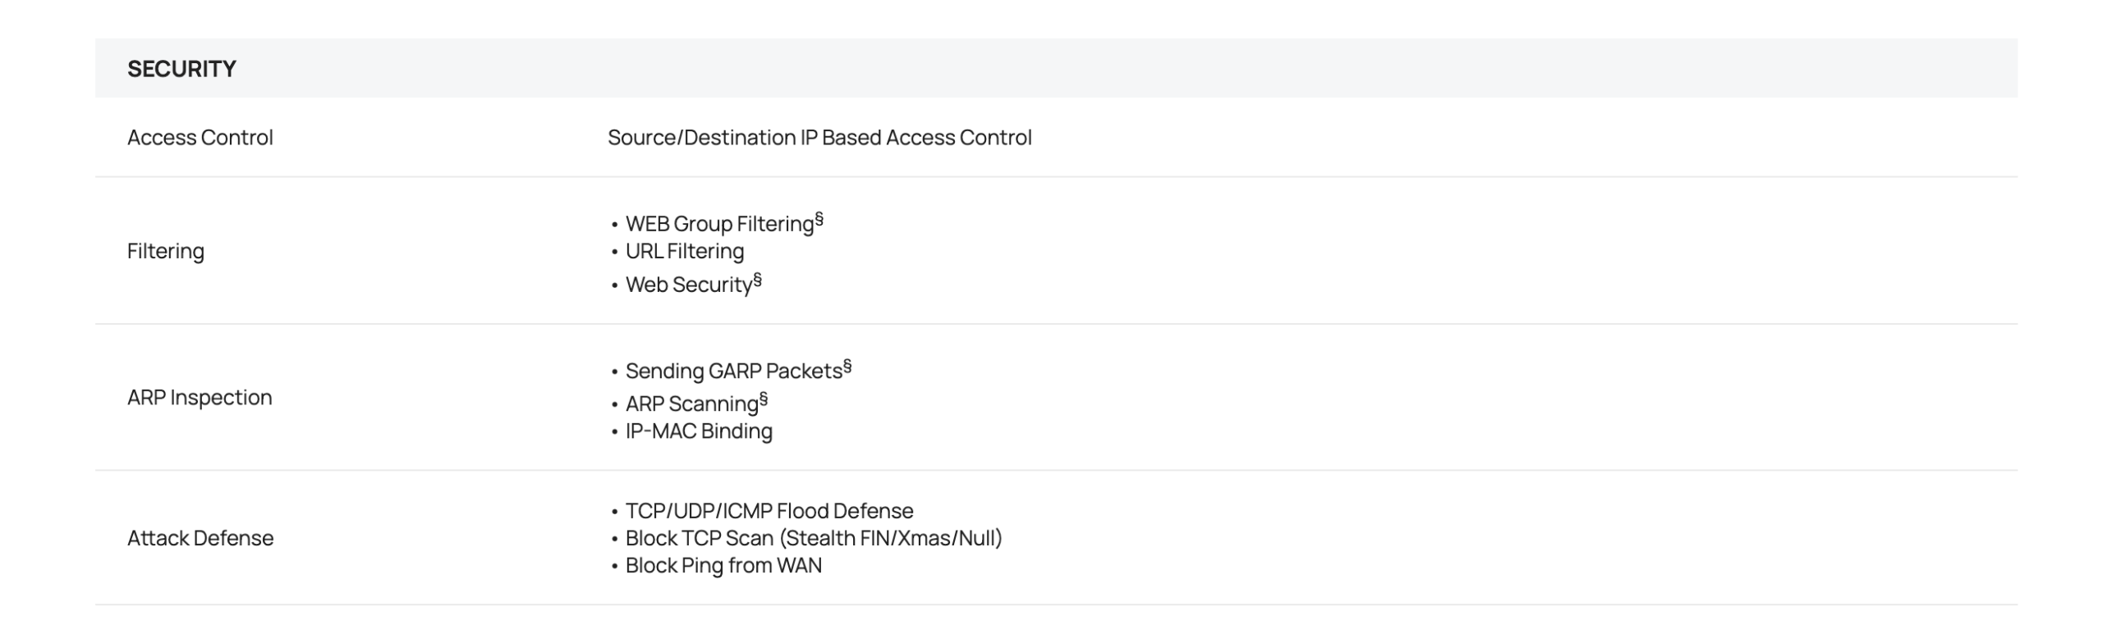Select the Web Security entry
Image resolution: width=2102 pixels, height=643 pixels.
[x=688, y=285]
